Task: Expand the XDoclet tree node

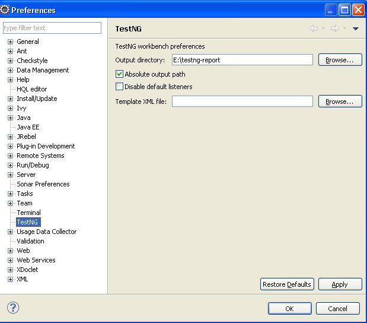Action: (10, 270)
